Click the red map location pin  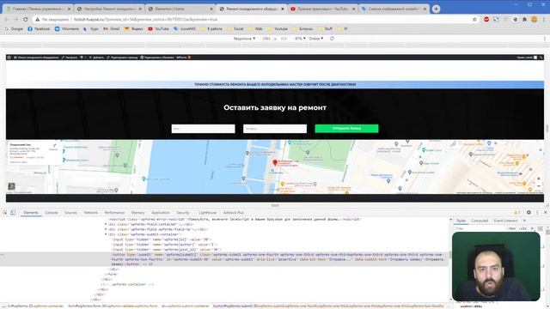pos(275,162)
